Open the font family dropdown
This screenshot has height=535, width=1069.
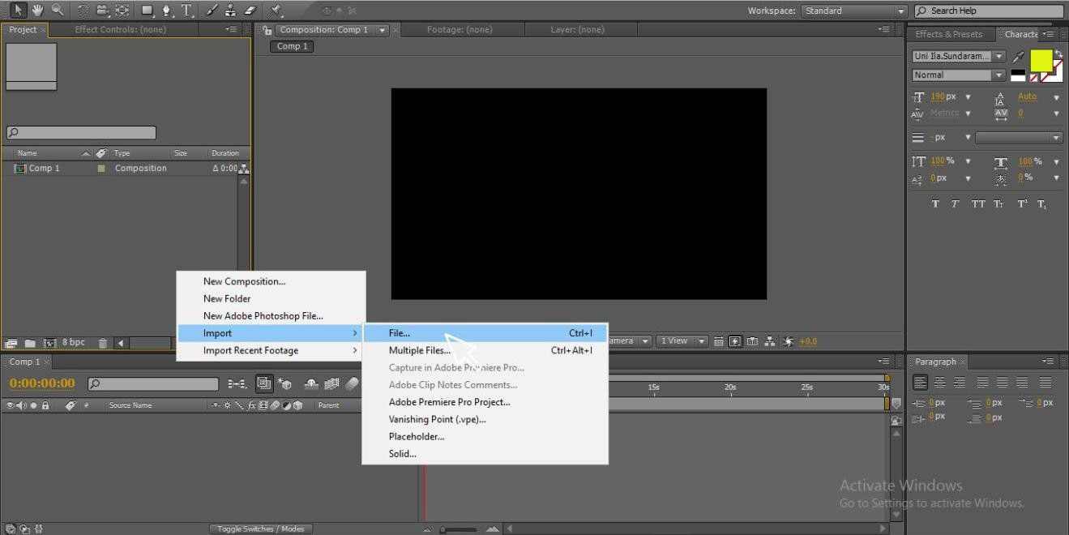pos(958,57)
